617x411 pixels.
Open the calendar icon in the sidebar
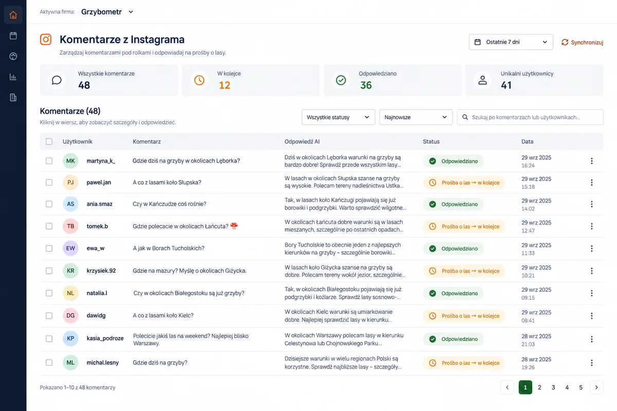tap(13, 36)
